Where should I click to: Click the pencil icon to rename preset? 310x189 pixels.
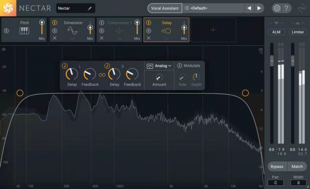90,8
